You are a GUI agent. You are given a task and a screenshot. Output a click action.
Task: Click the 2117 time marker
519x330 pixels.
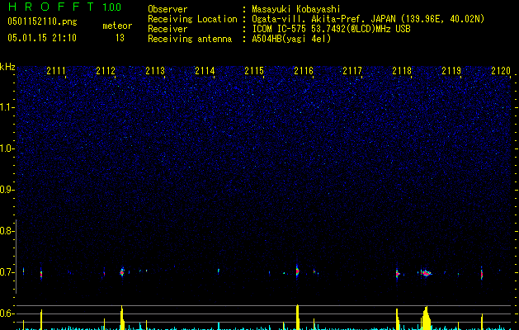[352, 70]
